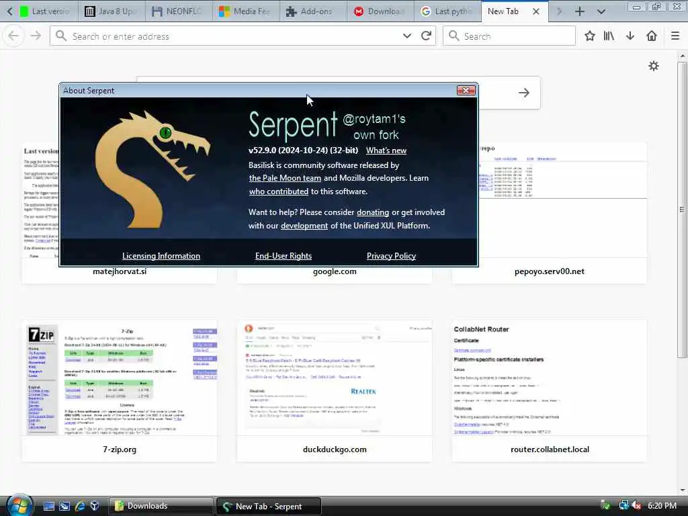Switch to the Download tab
688x516 pixels.
380,11
